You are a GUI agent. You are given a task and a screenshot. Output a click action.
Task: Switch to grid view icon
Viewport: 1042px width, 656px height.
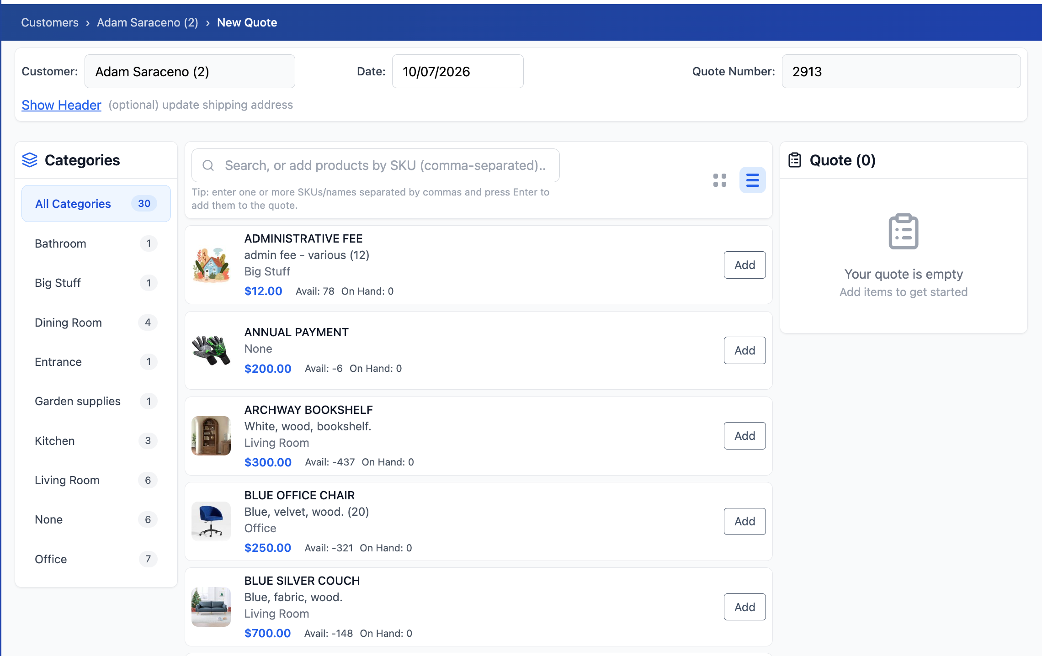(x=720, y=180)
